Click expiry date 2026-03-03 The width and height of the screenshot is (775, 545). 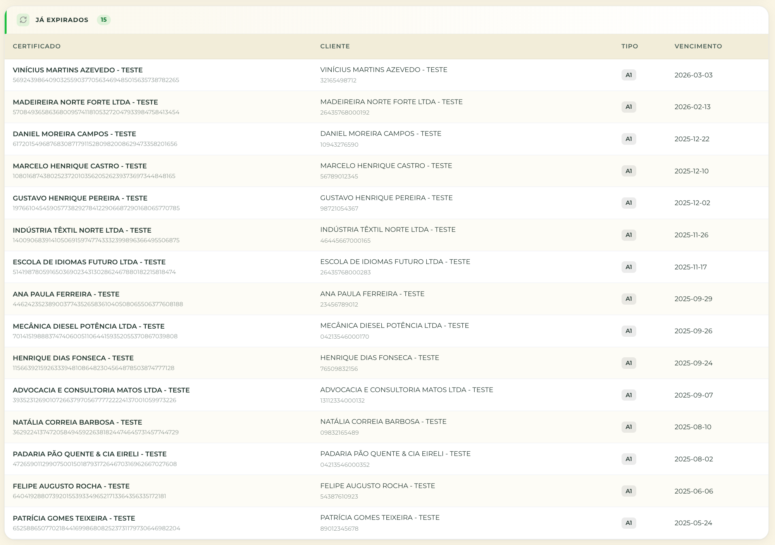click(x=694, y=75)
